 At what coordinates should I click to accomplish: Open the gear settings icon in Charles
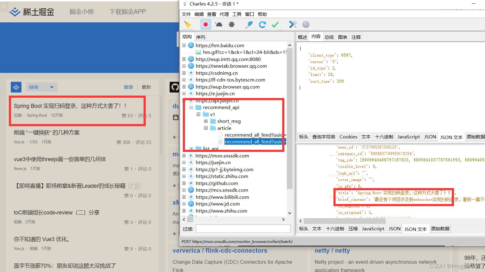[306, 25]
